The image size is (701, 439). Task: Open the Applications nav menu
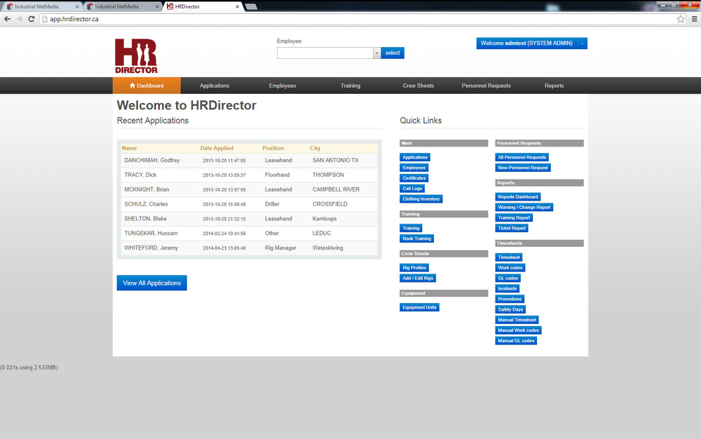click(x=215, y=86)
